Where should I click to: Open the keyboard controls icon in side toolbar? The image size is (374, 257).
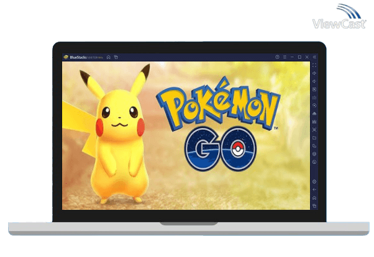[314, 97]
